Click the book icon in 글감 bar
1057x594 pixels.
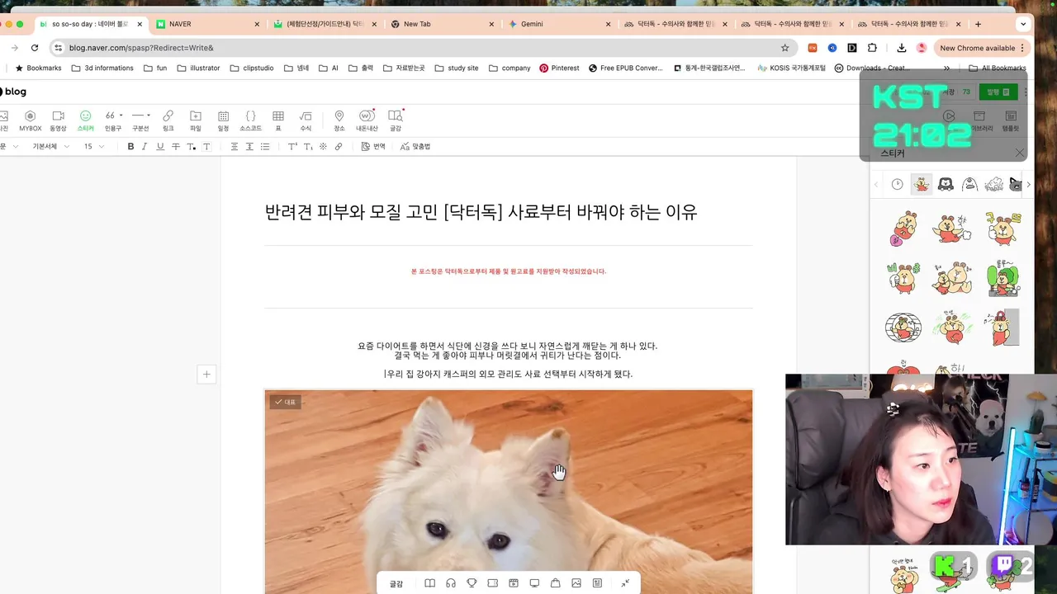(x=429, y=583)
